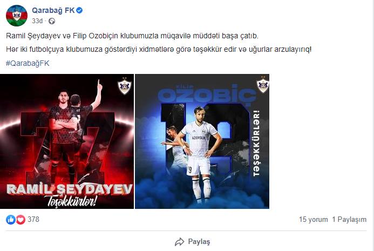Click the public globe privacy icon
This screenshot has height=251, width=374.
click(x=52, y=21)
